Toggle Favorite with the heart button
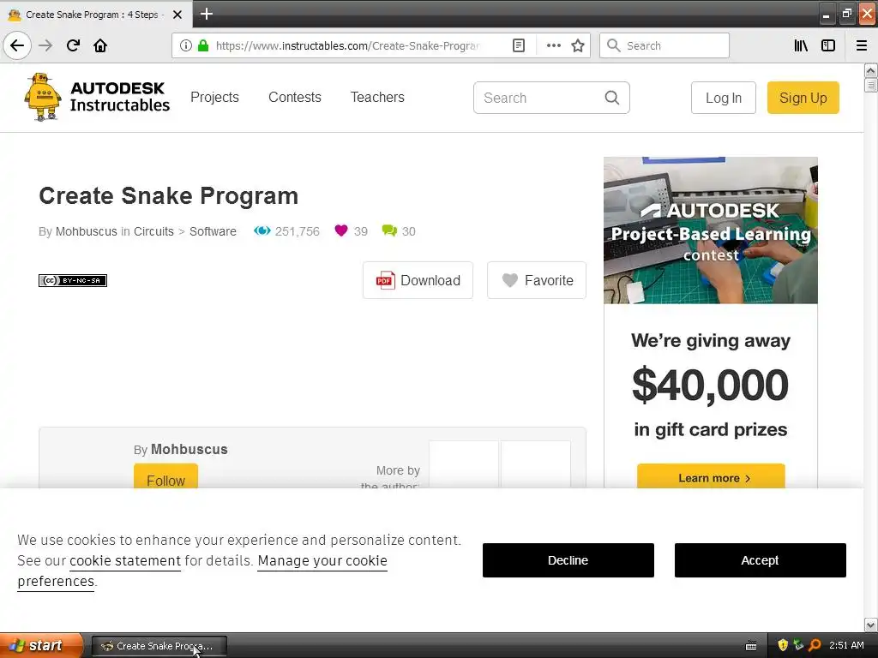This screenshot has width=878, height=658. (x=537, y=280)
